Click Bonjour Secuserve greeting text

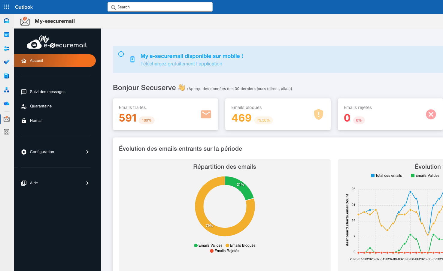coord(144,88)
